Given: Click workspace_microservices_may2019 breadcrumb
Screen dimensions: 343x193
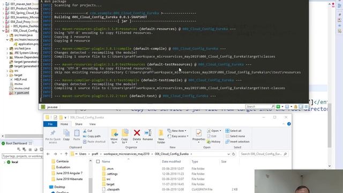Looking at the screenshot, I should pos(126,154).
